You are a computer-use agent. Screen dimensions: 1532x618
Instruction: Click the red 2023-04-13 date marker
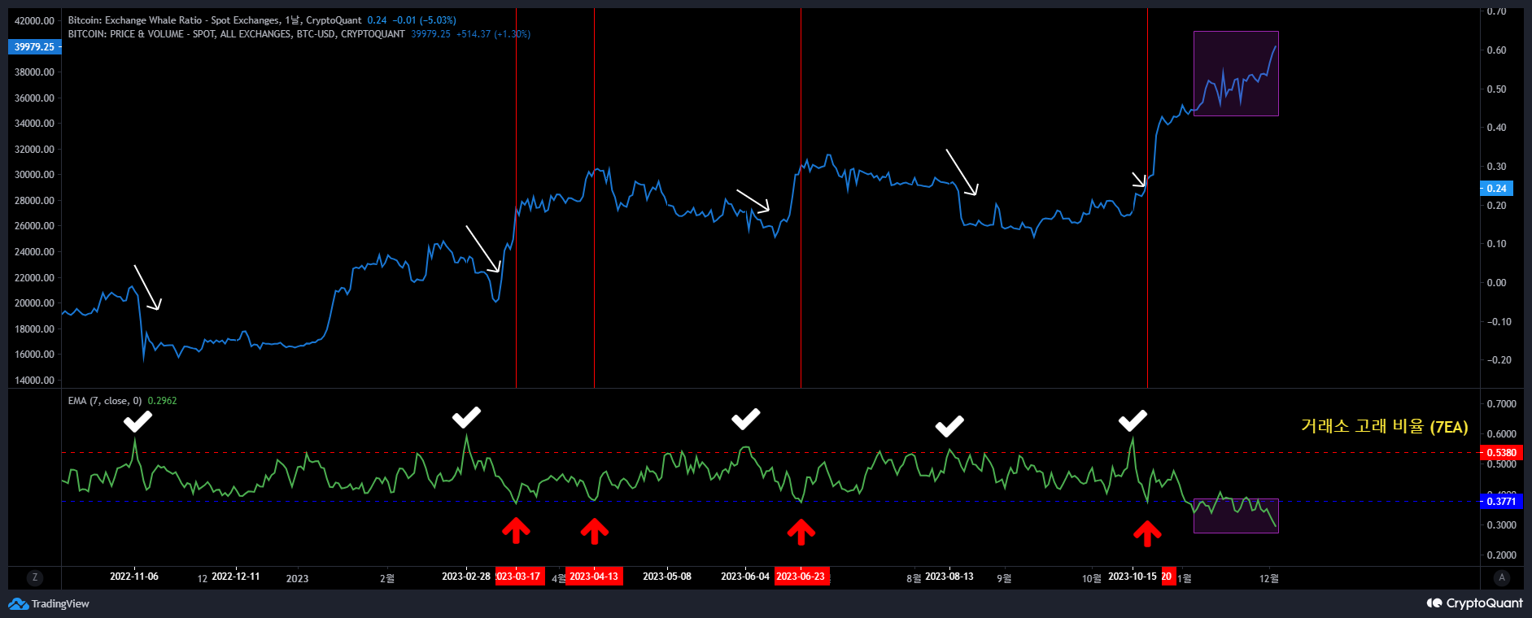(594, 577)
